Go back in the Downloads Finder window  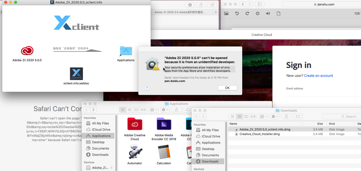click(x=197, y=116)
